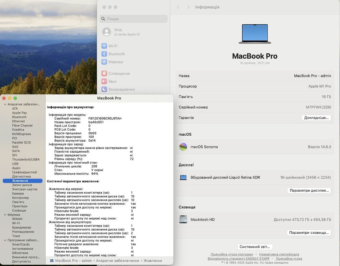Select ATA in the hardware tree
The width and height of the screenshot is (340, 266).
pos(15,109)
